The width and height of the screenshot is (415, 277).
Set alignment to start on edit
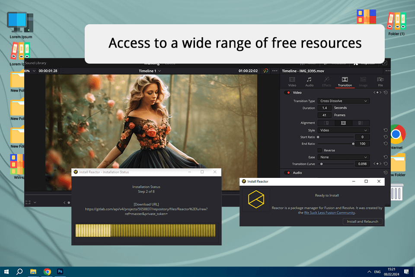[361, 123]
